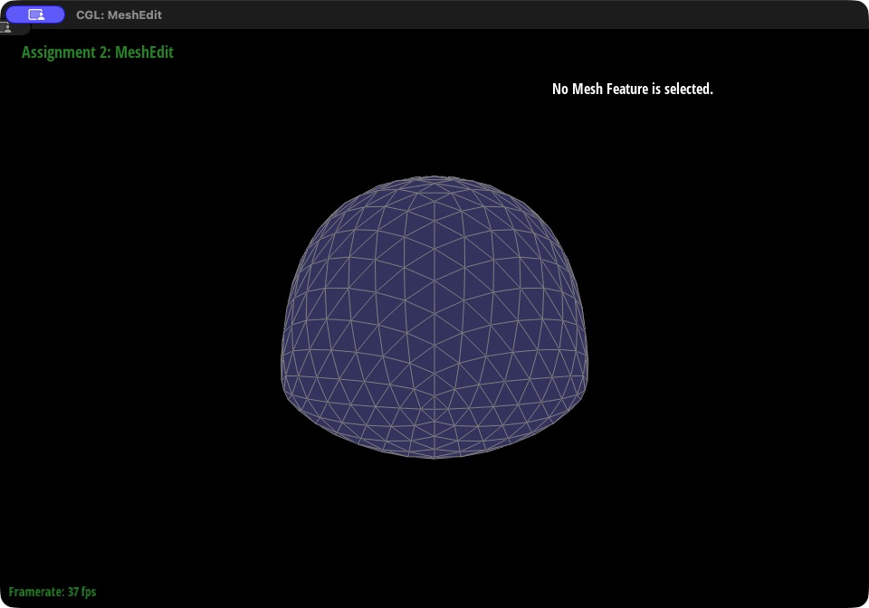Click the Assignment 2: MeshEdit heading
The height and width of the screenshot is (608, 869).
pyautogui.click(x=98, y=52)
